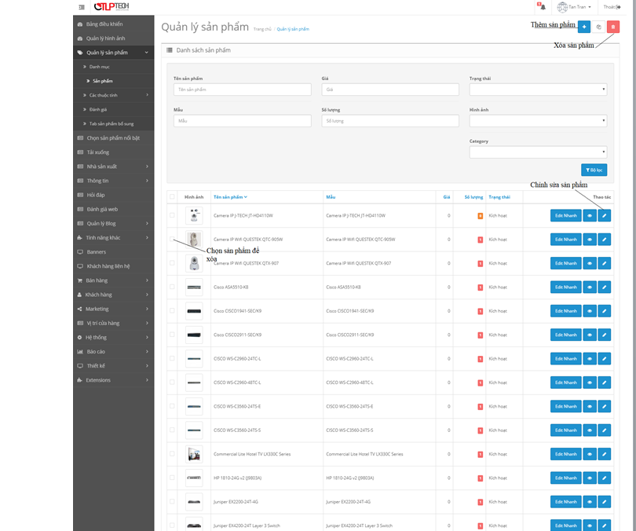Click the pencil edit icon for Camera IP J-TECH JT-HD4110W
The width and height of the screenshot is (636, 531).
pos(605,215)
